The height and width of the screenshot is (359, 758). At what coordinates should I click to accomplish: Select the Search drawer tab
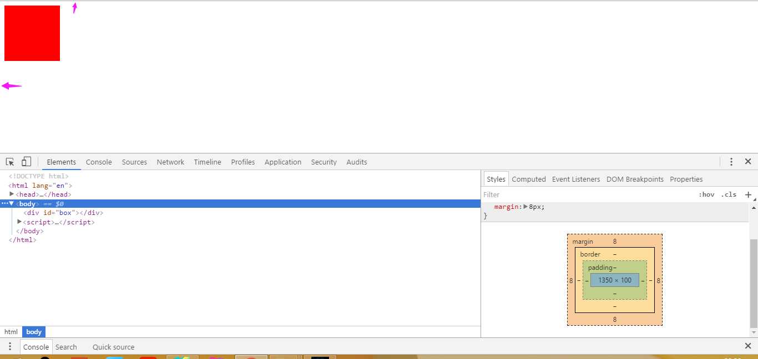[66, 347]
